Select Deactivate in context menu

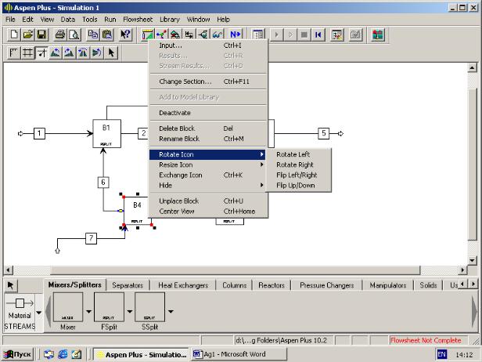point(207,113)
